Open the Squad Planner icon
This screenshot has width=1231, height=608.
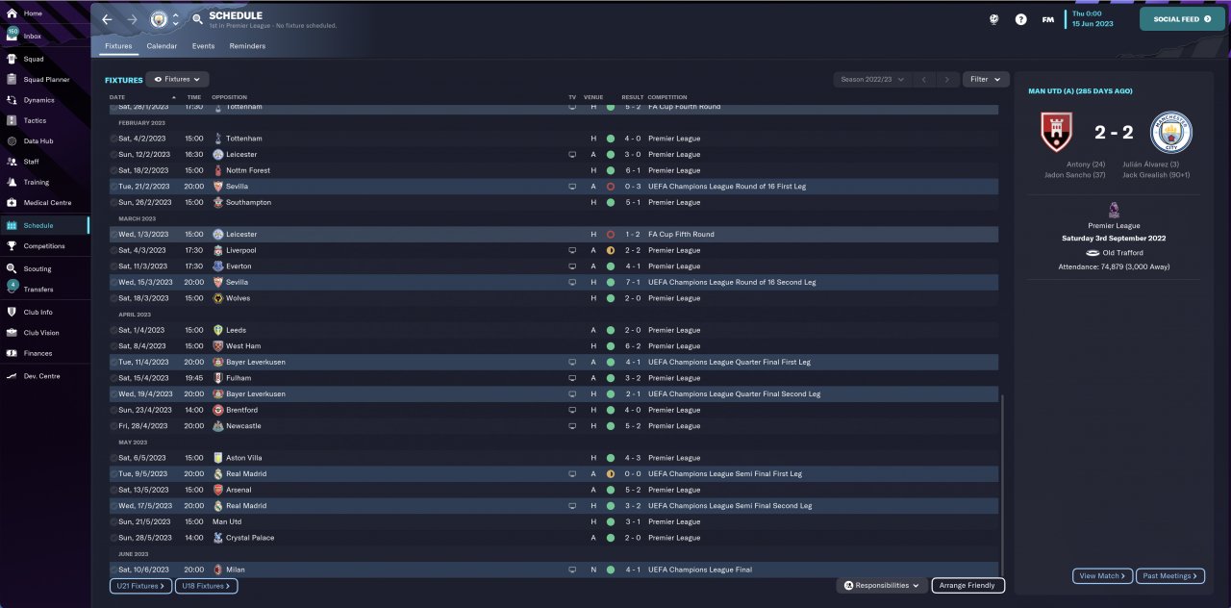point(13,79)
